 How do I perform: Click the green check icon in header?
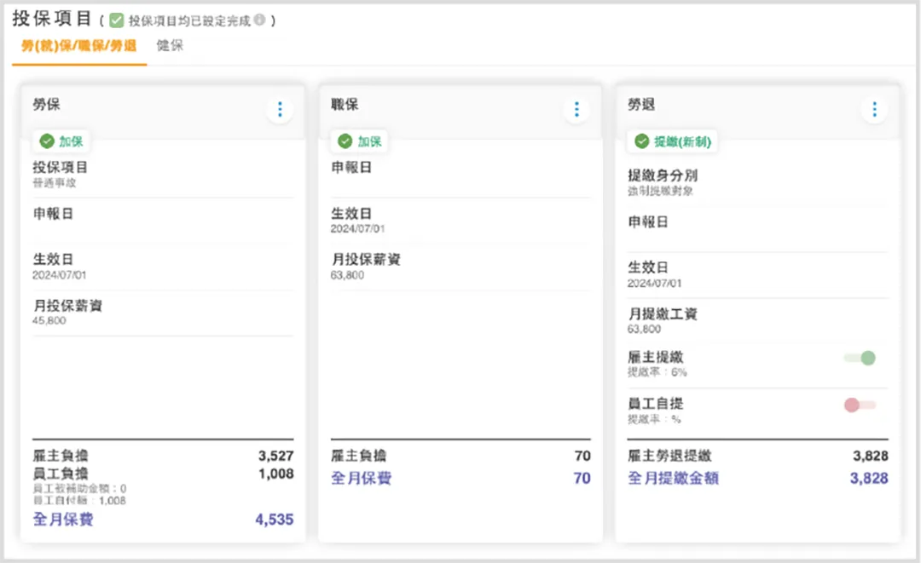[117, 20]
